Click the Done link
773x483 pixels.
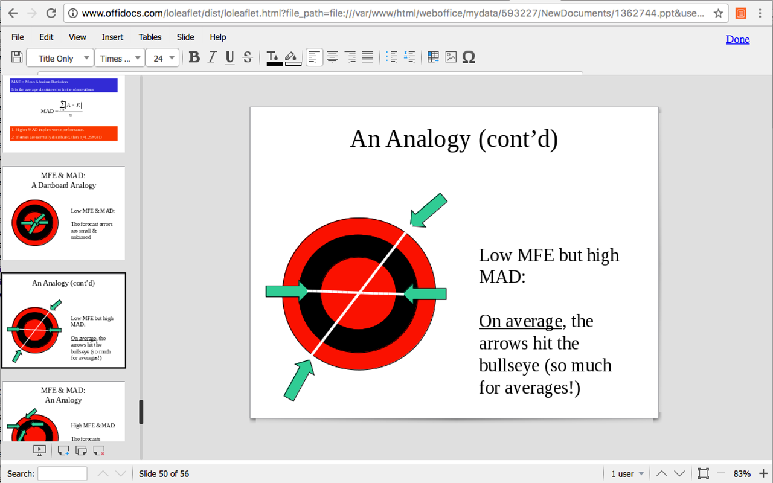(737, 39)
